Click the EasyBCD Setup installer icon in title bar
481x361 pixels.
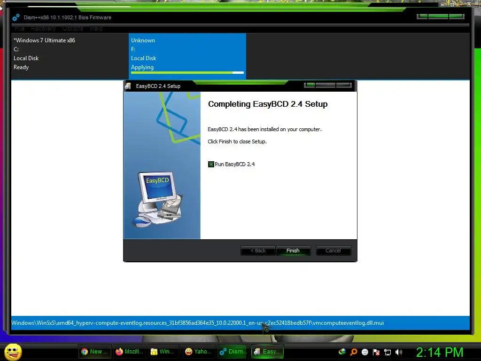click(x=128, y=86)
